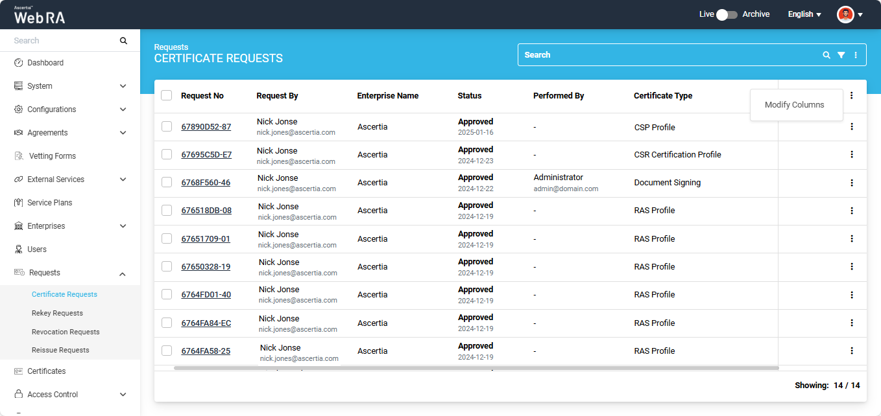Expand the System menu chevron

[123, 86]
